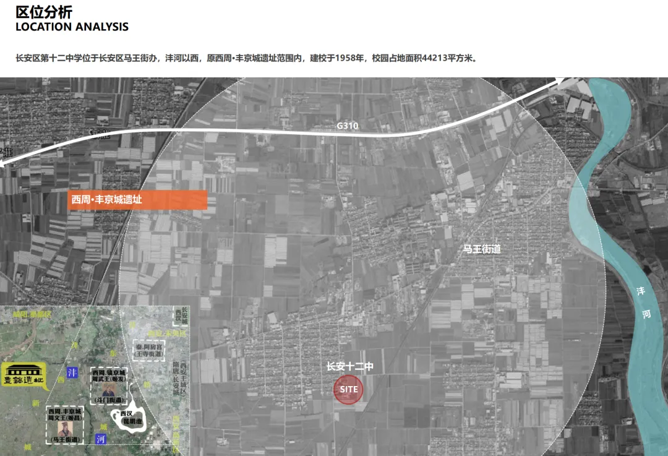This screenshot has height=456, width=668.
Task: Click the arrowhead at G310's upper-right end
Action: (x=559, y=81)
